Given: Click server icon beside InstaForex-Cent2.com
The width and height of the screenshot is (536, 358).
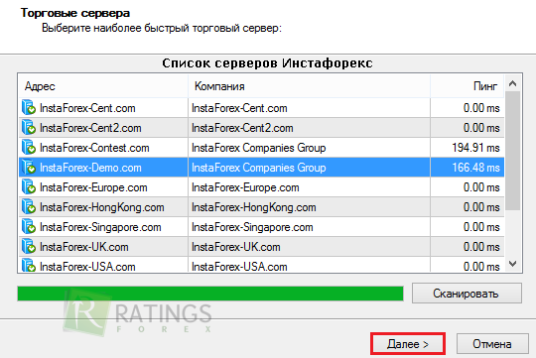Looking at the screenshot, I should click(x=29, y=127).
